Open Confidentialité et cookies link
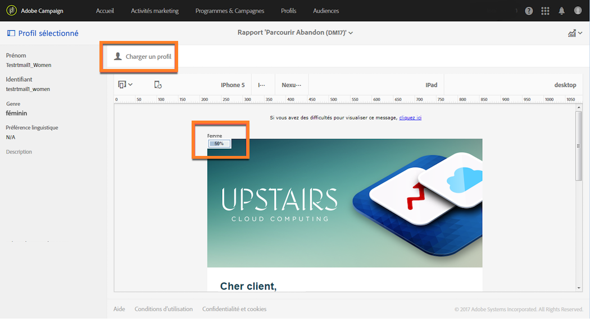590x327 pixels. [234, 309]
